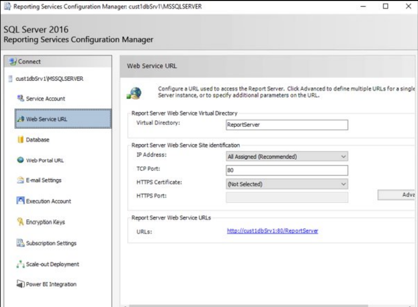Click the server instance icon beside cust1dbSrv1\MSSQLSERVER
Viewport: 418px width, 307px height.
(x=10, y=79)
